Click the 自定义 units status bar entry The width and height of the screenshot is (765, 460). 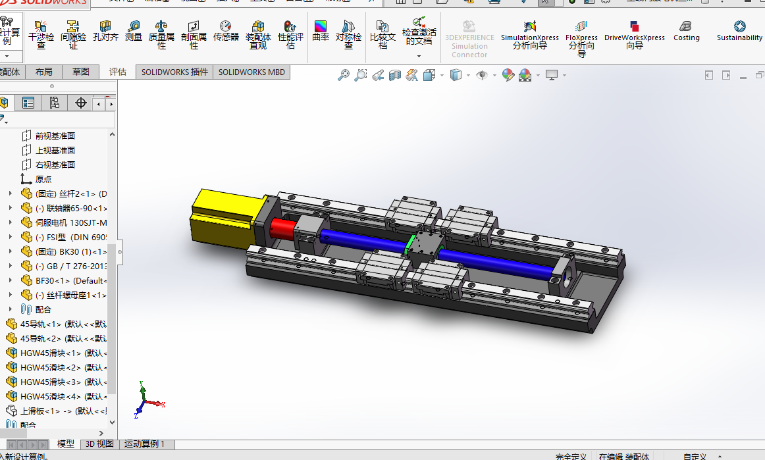tap(695, 457)
